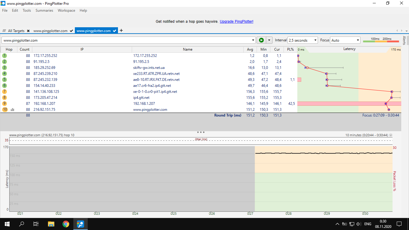409x230 pixels.
Task: Open the Summaries menu
Action: [x=44, y=10]
